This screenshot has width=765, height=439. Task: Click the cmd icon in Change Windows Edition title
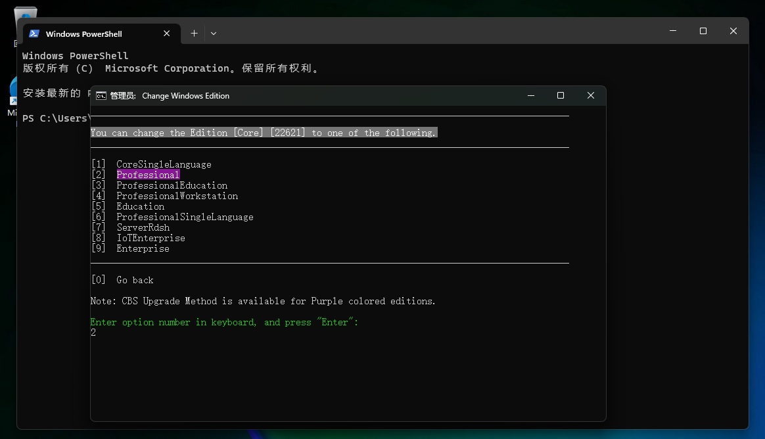pos(101,96)
